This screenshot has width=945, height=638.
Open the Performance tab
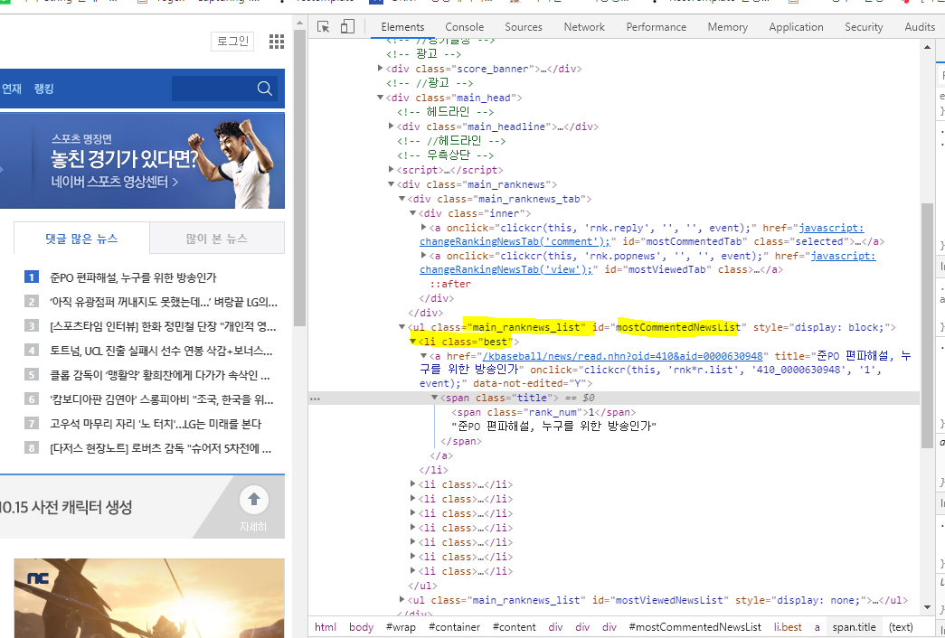click(656, 26)
